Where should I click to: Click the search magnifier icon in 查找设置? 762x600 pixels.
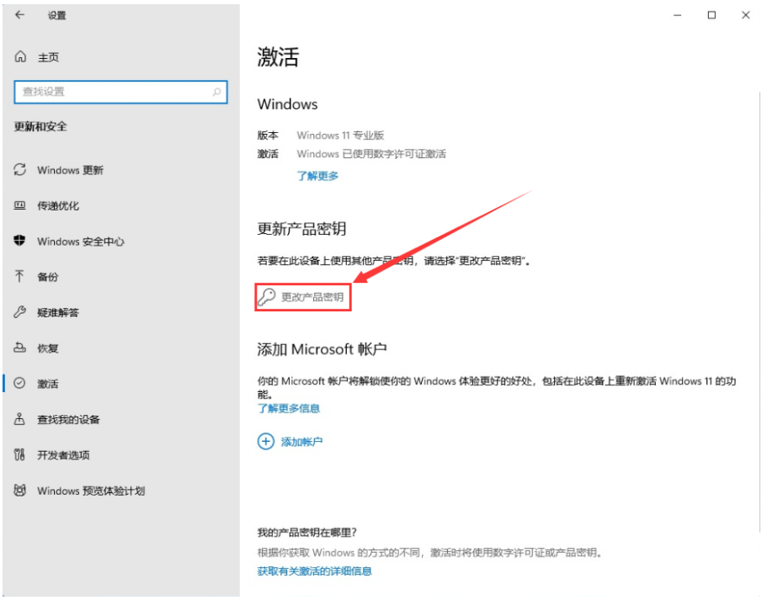(216, 92)
